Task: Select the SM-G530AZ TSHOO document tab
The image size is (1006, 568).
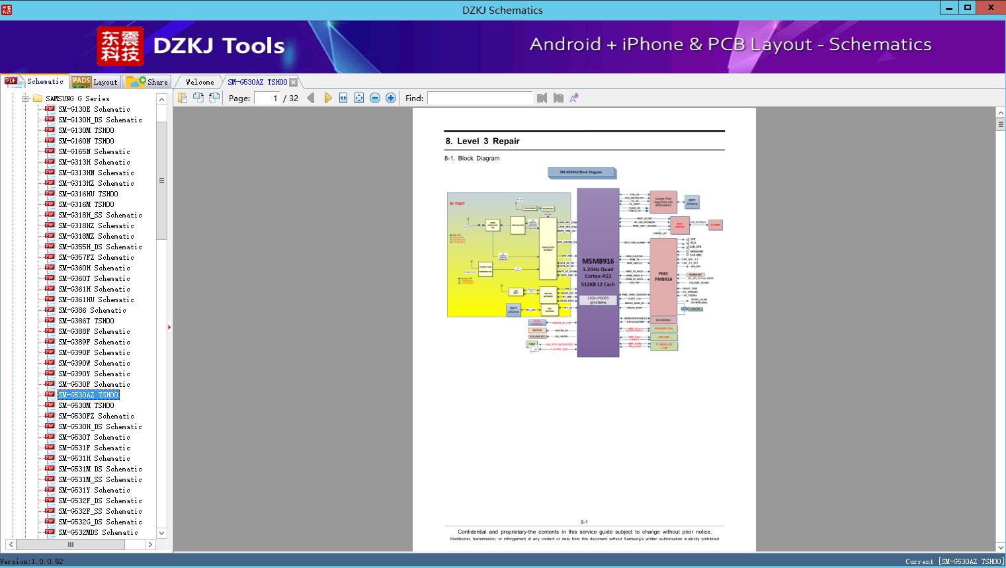Action: click(257, 82)
